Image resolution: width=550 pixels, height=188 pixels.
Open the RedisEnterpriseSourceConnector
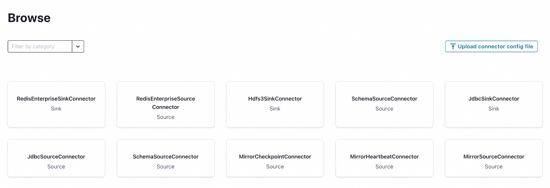coord(165,104)
